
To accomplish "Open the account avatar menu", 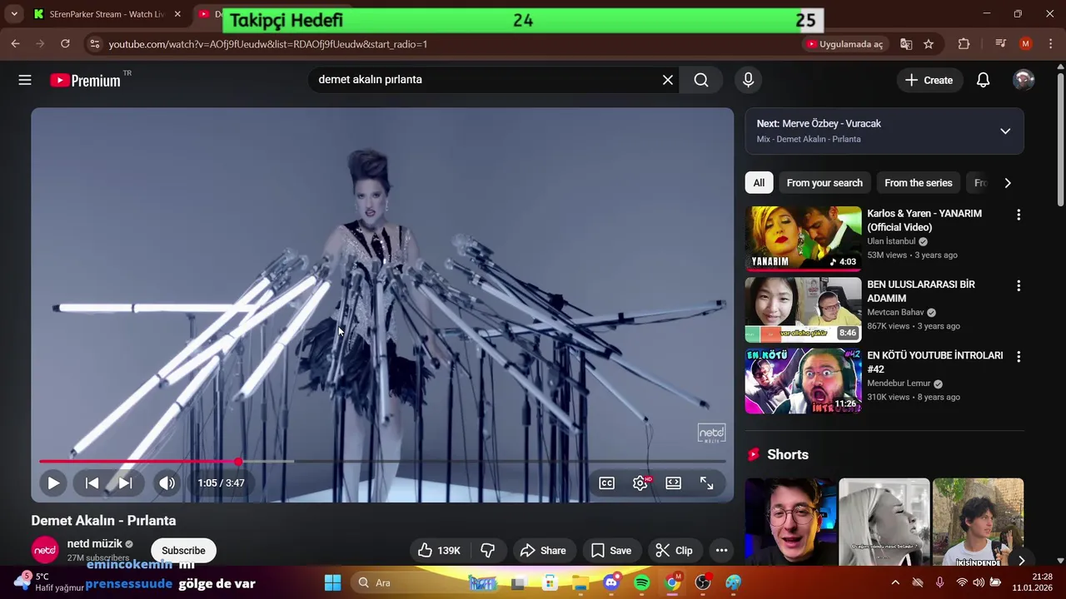I will click(x=1024, y=80).
